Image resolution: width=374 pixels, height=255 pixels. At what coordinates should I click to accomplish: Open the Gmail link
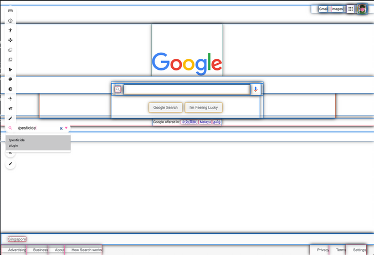323,9
